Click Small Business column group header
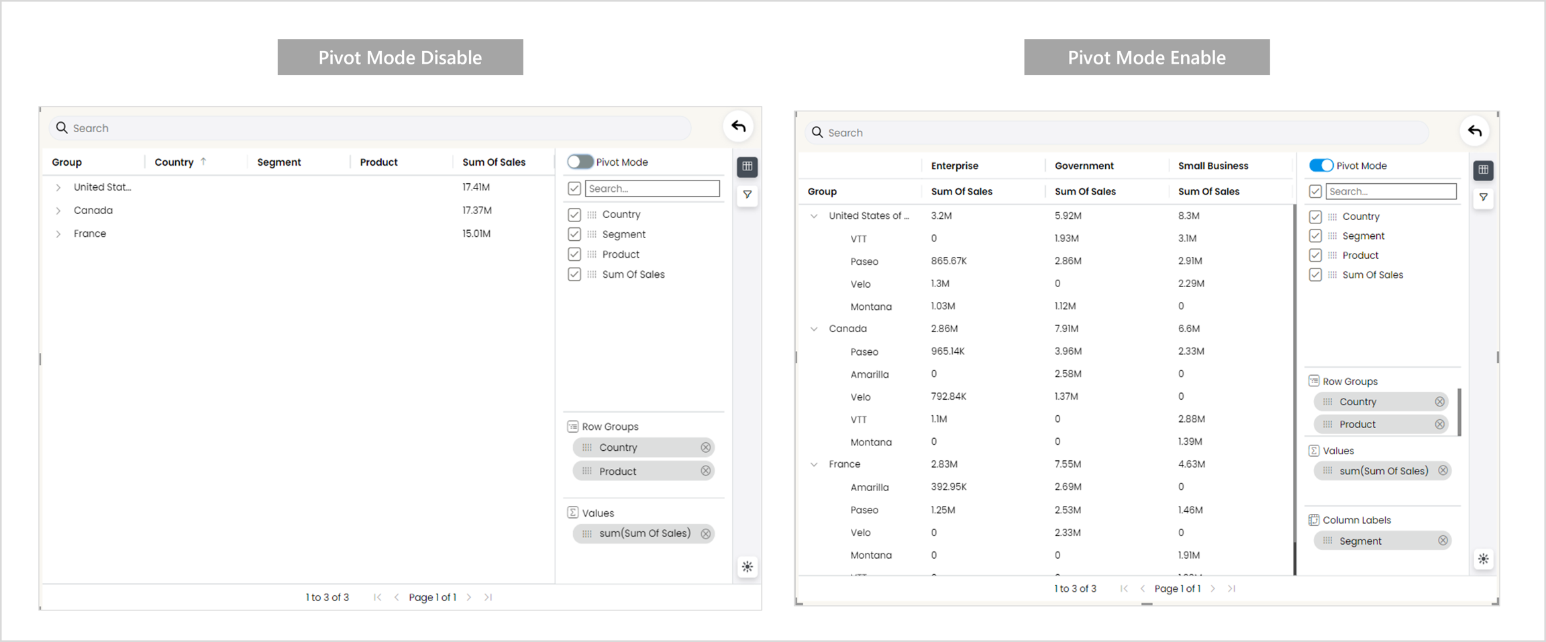Viewport: 1546px width, 642px height. pyautogui.click(x=1213, y=166)
